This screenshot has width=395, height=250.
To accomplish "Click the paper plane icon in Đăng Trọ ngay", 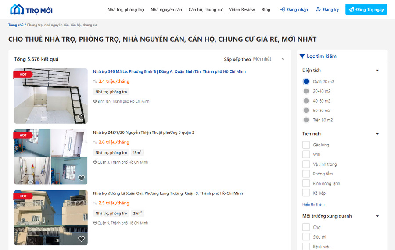I will point(352,10).
